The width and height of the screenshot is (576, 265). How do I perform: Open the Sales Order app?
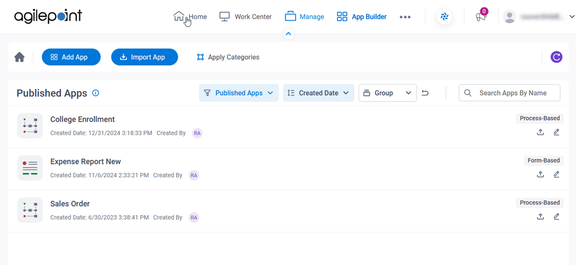point(70,204)
